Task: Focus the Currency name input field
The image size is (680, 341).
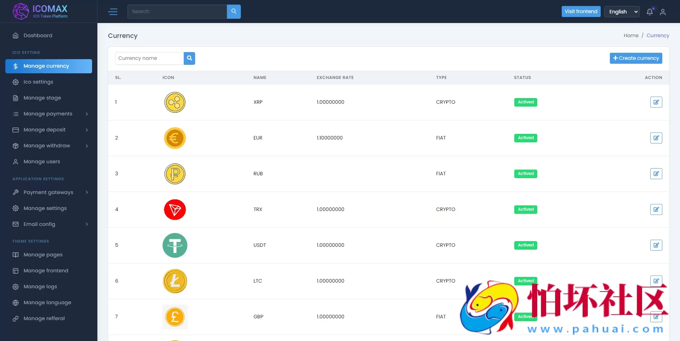Action: click(x=149, y=58)
